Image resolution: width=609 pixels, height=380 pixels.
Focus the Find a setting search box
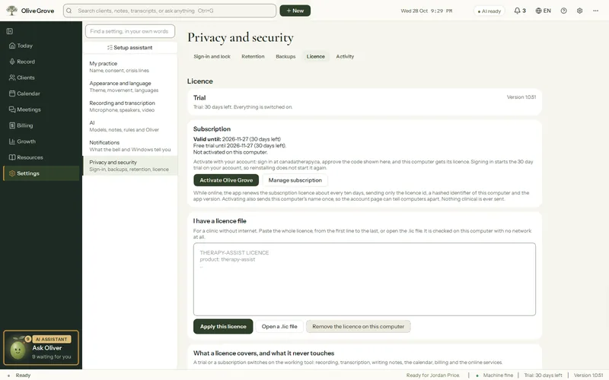tap(130, 31)
